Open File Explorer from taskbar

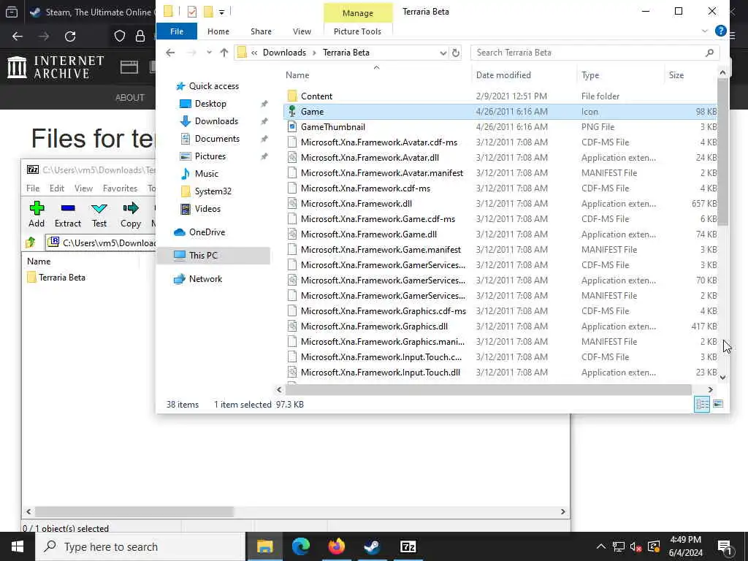(x=264, y=546)
